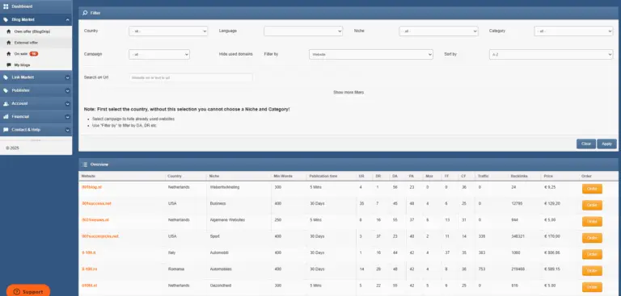The image size is (621, 296).
Task: Open the Campaign dropdown
Action: [x=159, y=55]
